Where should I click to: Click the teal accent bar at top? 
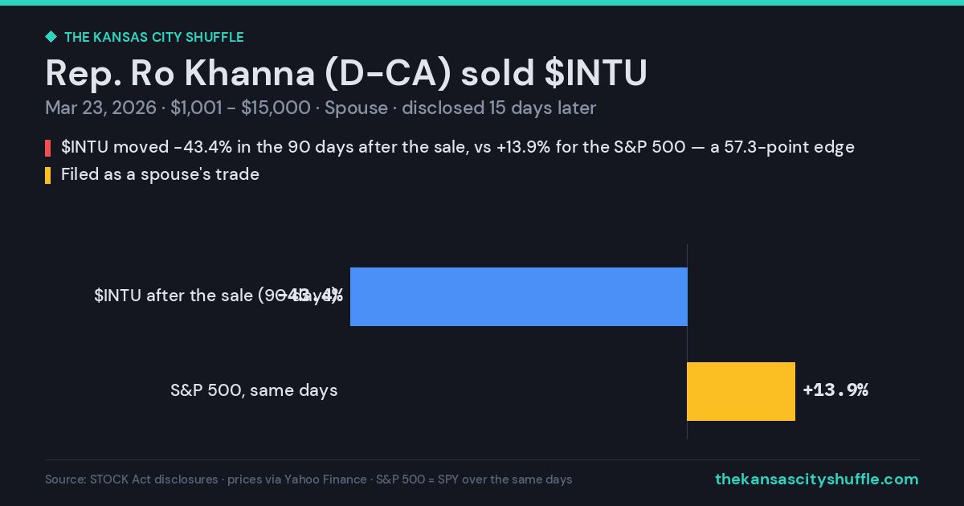point(482,2)
